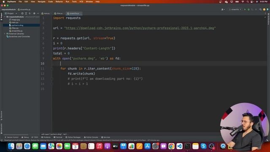This screenshot has height=152, width=270.
Task: Open the Run menu
Action: (67, 2)
